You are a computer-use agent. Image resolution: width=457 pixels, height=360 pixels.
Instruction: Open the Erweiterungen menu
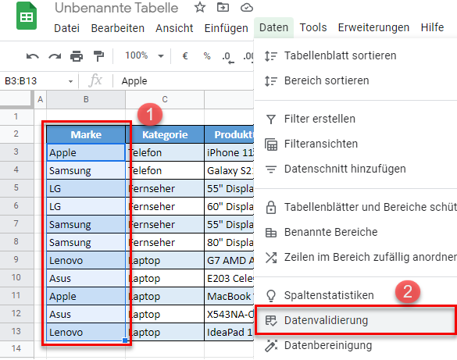click(x=373, y=27)
